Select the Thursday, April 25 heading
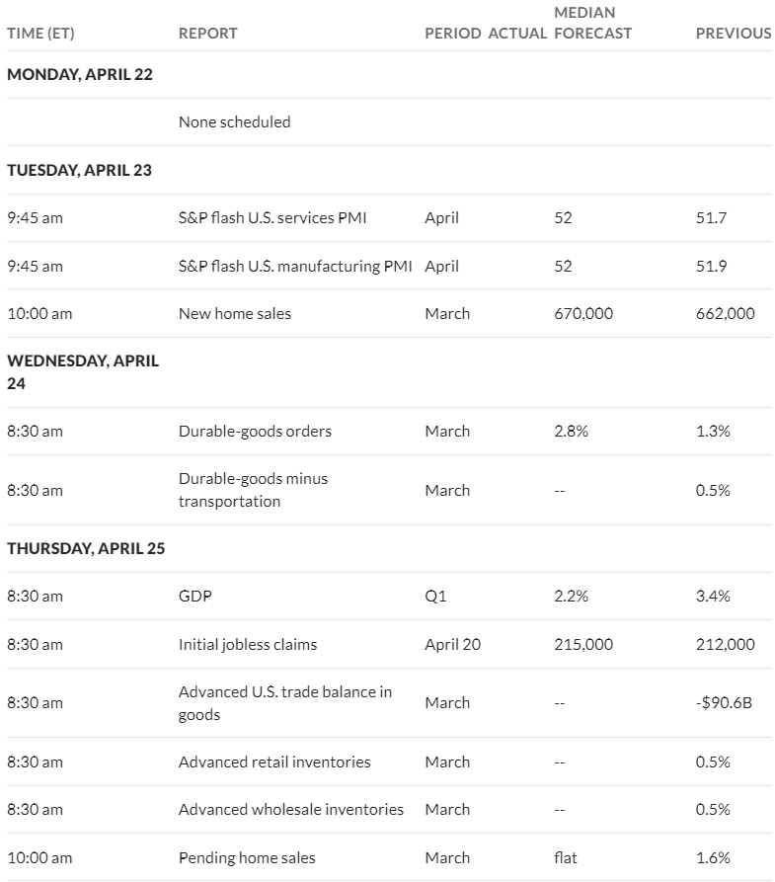 86,548
